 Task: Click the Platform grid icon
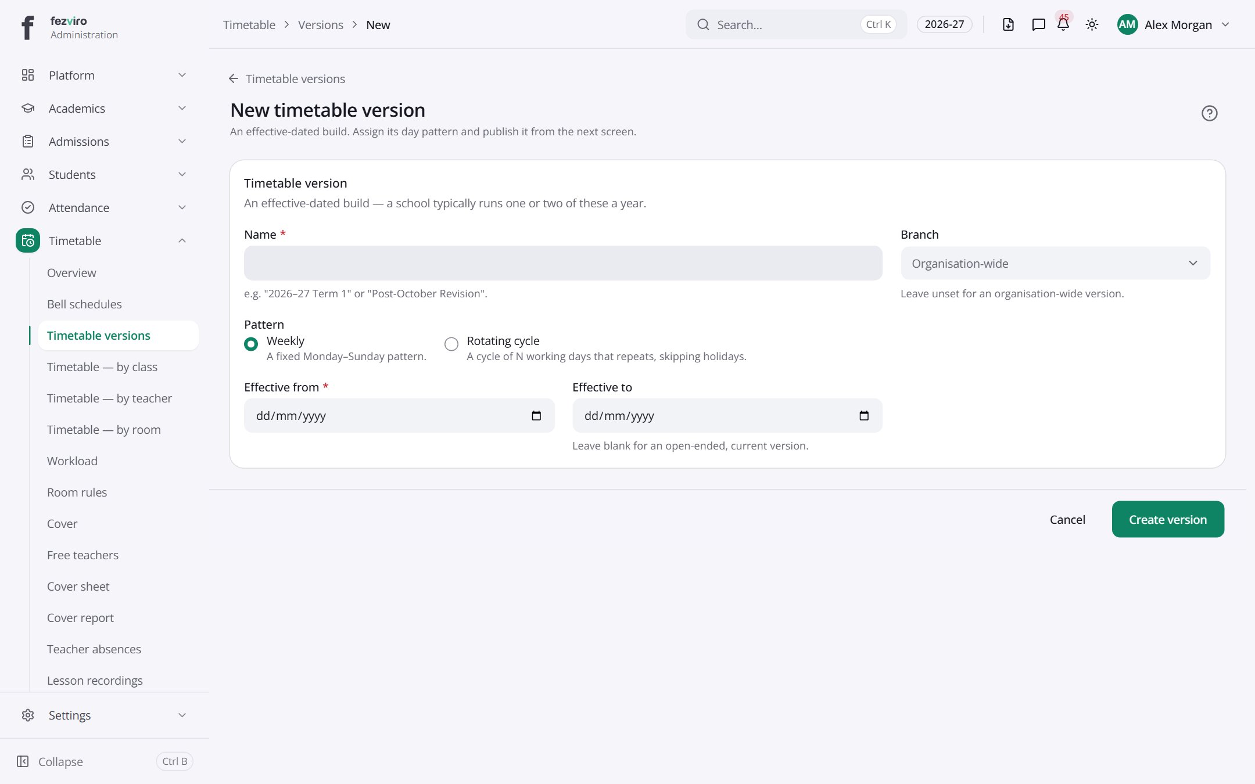[28, 75]
